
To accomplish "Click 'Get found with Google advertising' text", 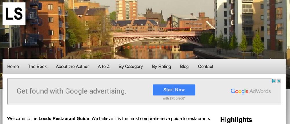I will click(71, 91).
